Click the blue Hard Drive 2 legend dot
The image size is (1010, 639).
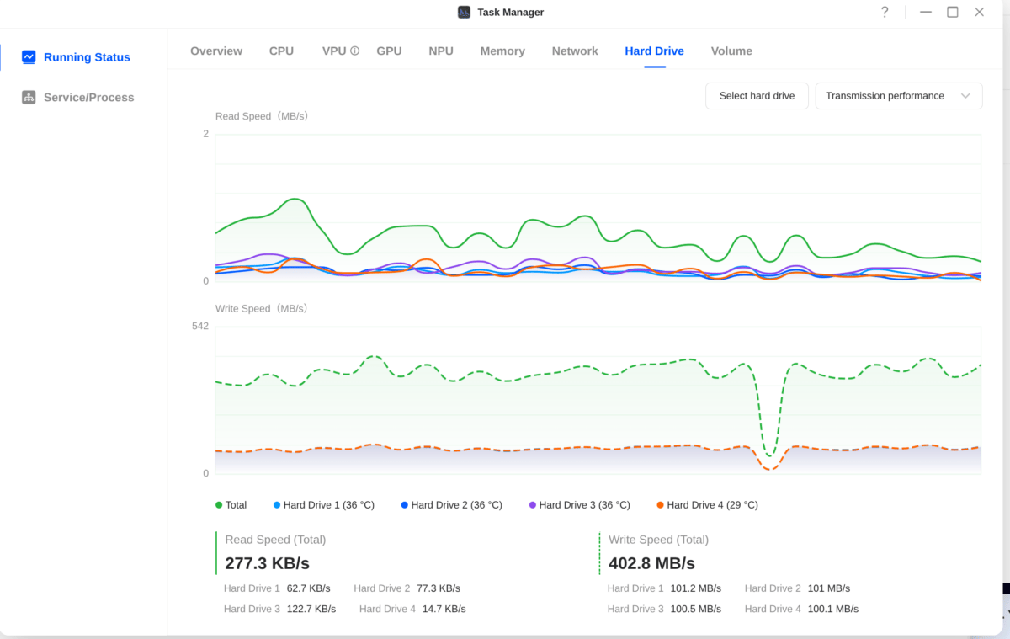pyautogui.click(x=405, y=505)
